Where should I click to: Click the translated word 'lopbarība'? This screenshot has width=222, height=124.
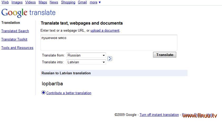click(52, 84)
